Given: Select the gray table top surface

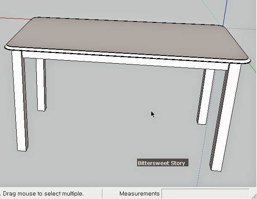Looking at the screenshot, I should (x=126, y=38).
